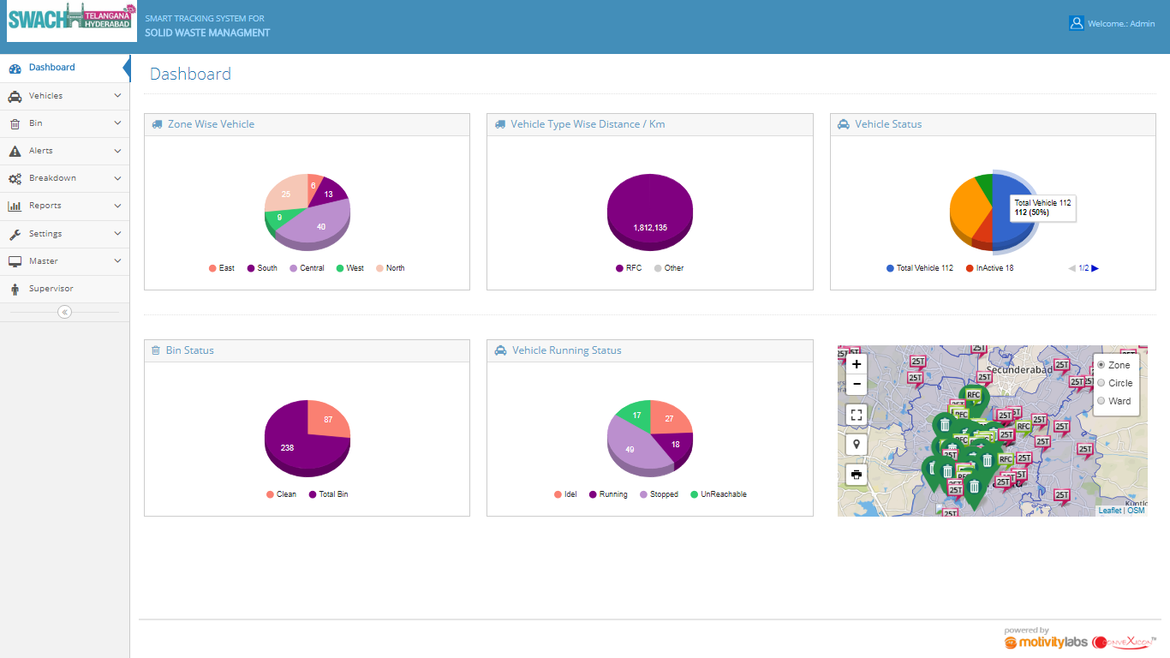Viewport: 1170px width, 658px height.
Task: Select the Zone radio button on the map
Action: coord(1101,365)
